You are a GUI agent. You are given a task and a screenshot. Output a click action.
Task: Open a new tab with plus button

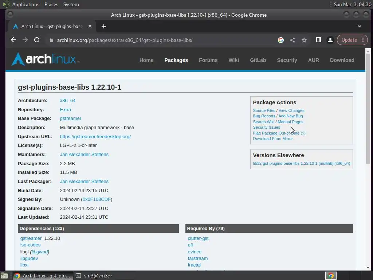[x=104, y=26]
